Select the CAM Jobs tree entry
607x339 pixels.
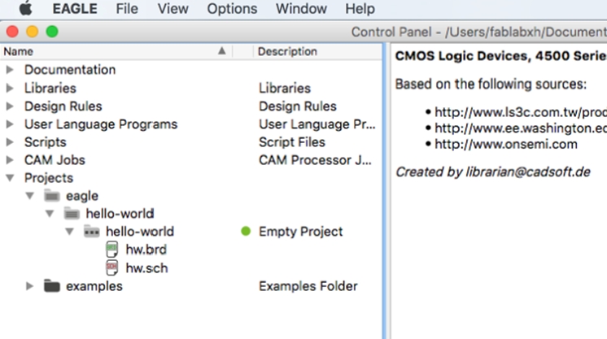[55, 160]
